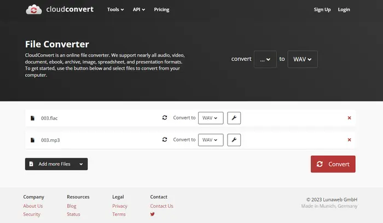Click the 003.flac file name
Viewport: 383px width, 223px height.
[49, 118]
